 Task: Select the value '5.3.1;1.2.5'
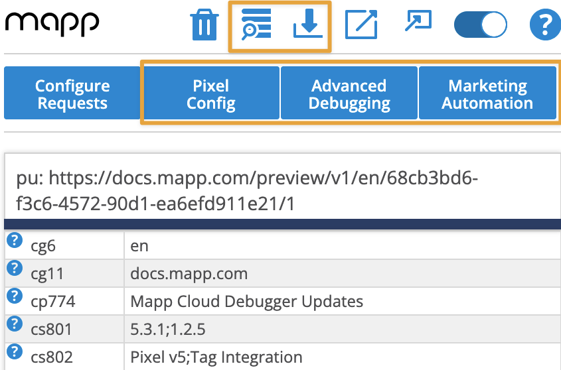pos(168,330)
